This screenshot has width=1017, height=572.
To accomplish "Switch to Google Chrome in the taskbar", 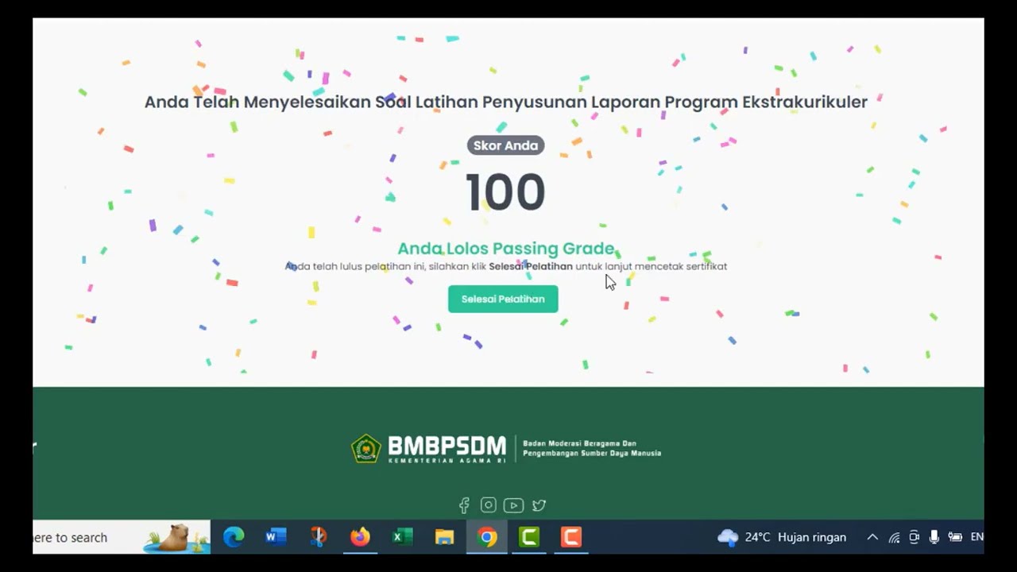I will [487, 538].
